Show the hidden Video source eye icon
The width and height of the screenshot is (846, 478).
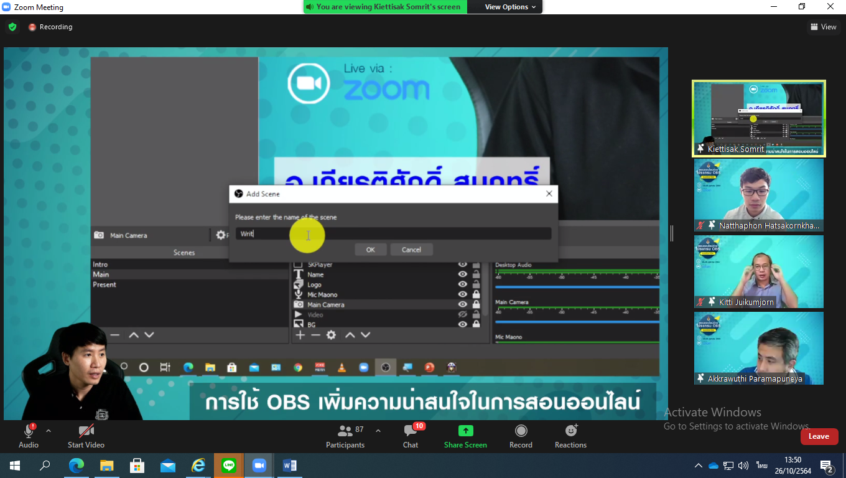click(x=462, y=314)
